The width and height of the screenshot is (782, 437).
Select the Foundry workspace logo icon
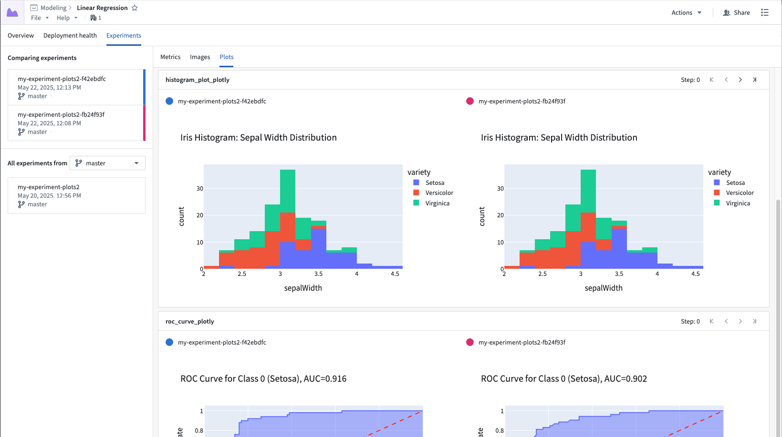[x=12, y=11]
